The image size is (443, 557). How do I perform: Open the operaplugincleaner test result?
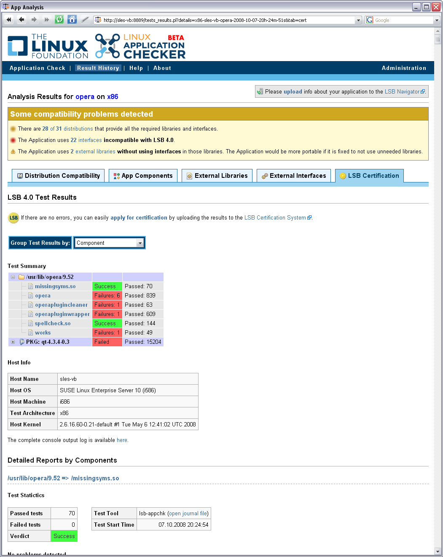pyautogui.click(x=61, y=305)
